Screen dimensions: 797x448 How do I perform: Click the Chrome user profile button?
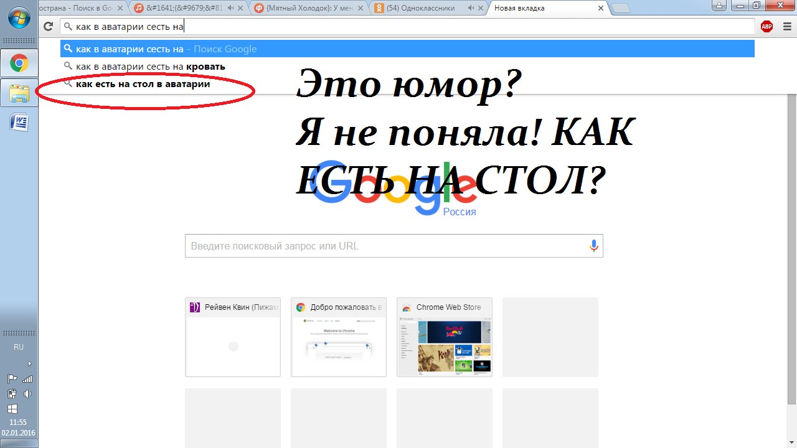pyautogui.click(x=719, y=5)
